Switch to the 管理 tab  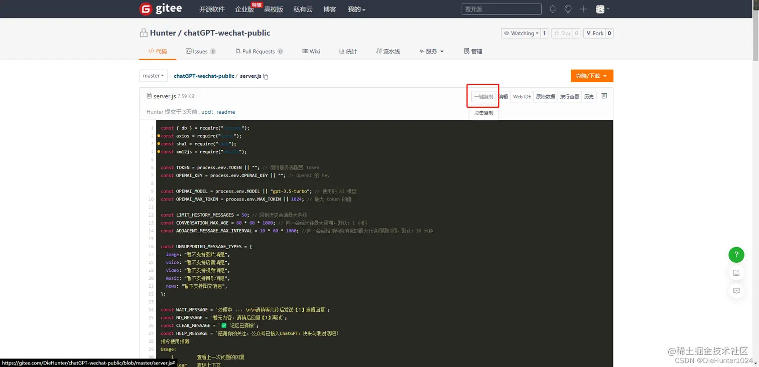(x=473, y=51)
